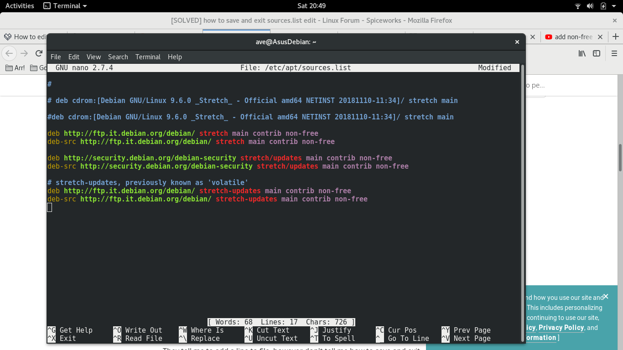
Task: Click the battery status icon
Action: [603, 6]
